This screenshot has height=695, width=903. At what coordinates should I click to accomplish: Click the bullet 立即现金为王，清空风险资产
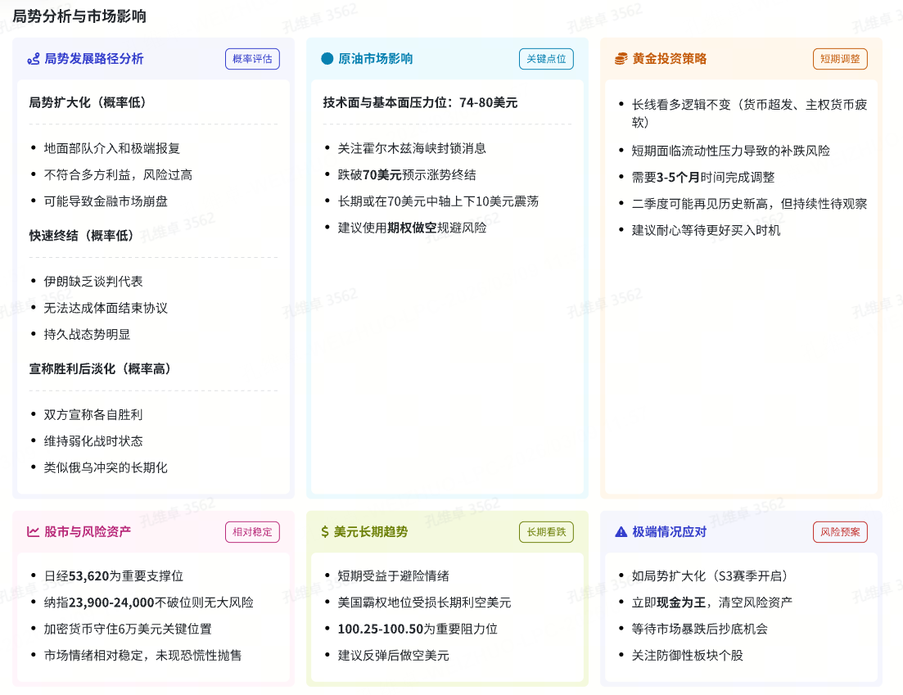[x=711, y=602]
